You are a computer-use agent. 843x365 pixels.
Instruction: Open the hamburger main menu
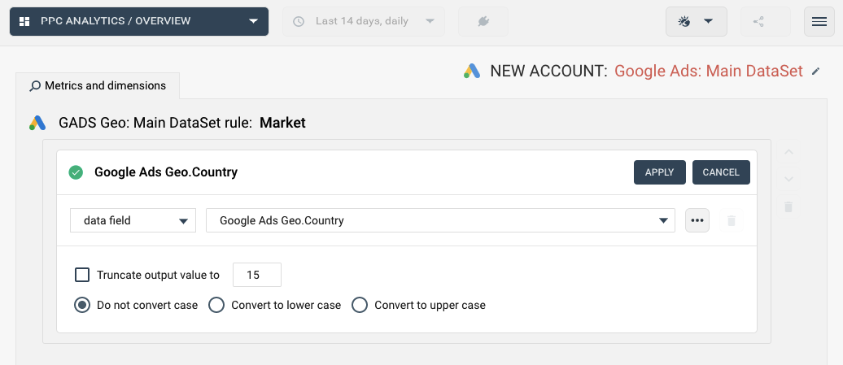click(x=819, y=21)
